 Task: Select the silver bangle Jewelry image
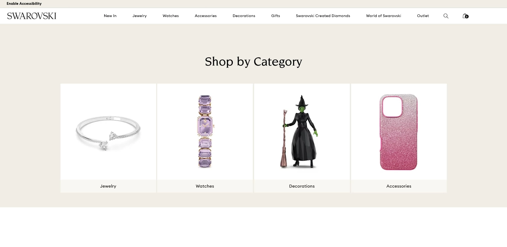coord(108,132)
